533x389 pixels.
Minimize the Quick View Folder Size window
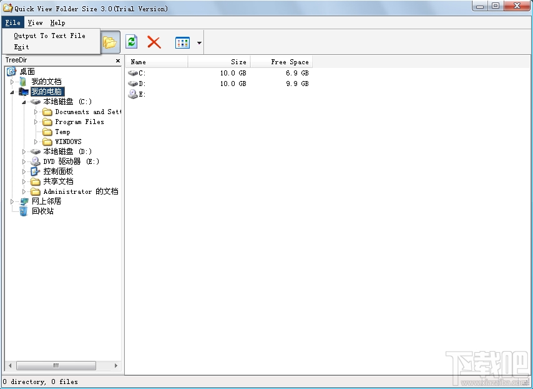(479, 6)
